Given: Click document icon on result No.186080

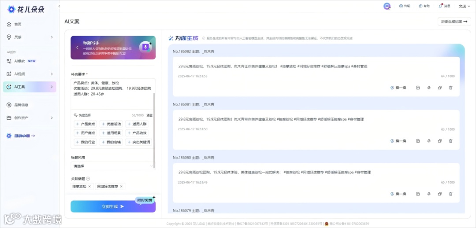Looking at the screenshot, I should tap(418, 194).
